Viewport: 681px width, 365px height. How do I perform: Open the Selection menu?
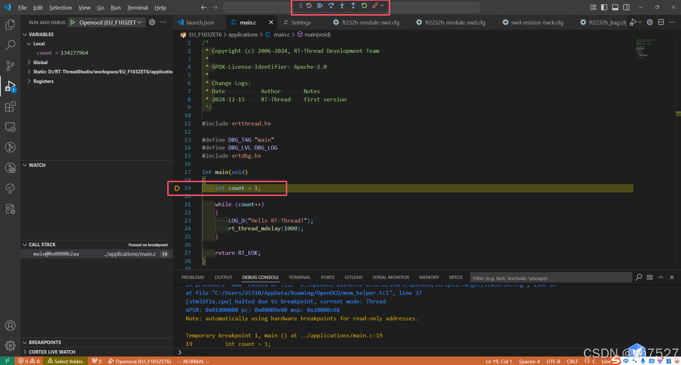(x=60, y=7)
